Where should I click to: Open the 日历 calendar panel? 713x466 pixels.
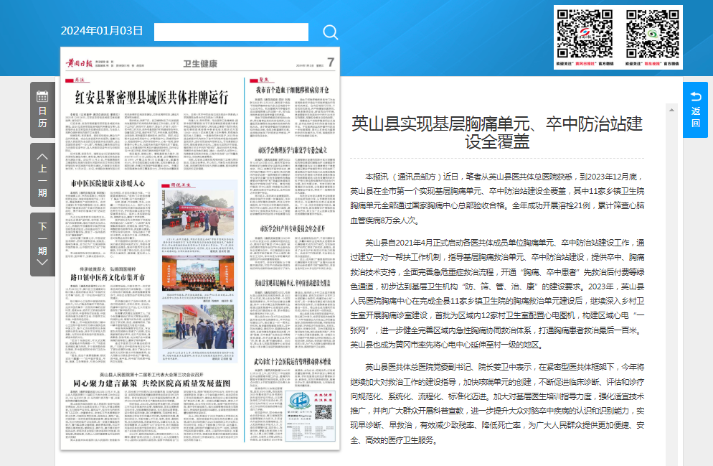42,110
